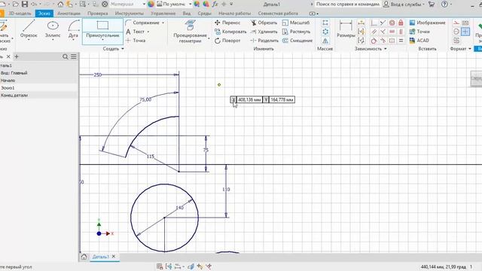Open the Сопряжение dropdown arrow
This screenshot has width=482, height=271.
pyautogui.click(x=163, y=23)
